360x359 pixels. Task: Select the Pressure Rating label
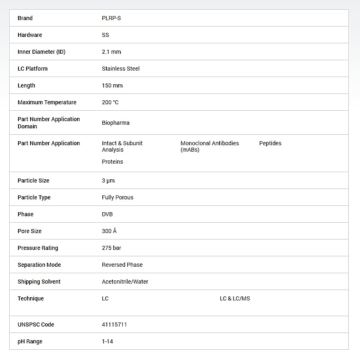click(x=38, y=248)
